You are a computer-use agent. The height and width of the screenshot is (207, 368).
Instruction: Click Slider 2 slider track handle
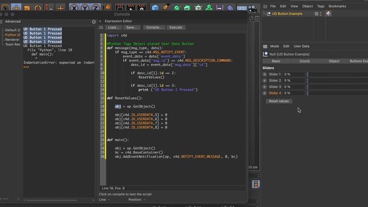click(308, 80)
